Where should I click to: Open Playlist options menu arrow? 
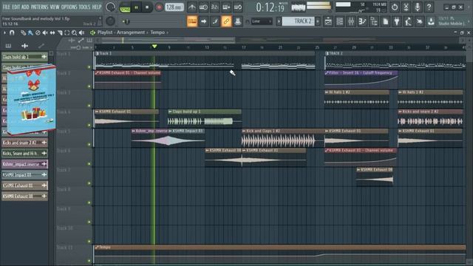point(4,33)
